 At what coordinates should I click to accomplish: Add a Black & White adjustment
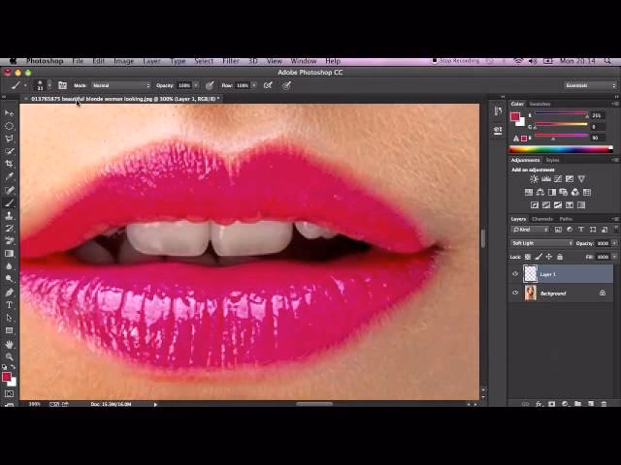[x=552, y=192]
